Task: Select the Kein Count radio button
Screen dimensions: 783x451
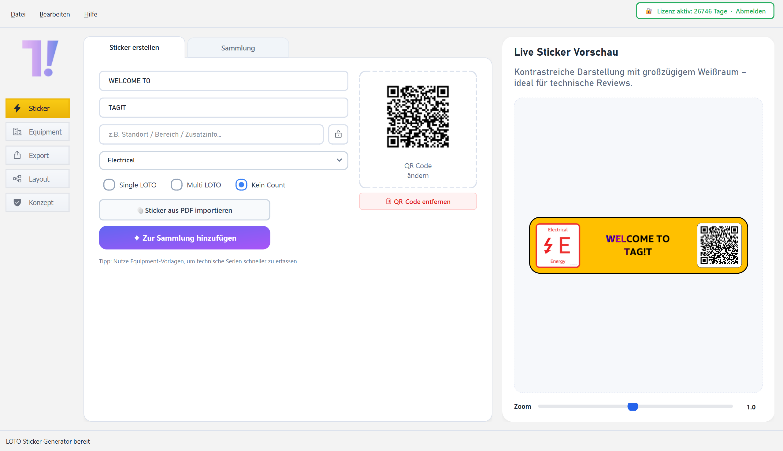Action: 241,185
